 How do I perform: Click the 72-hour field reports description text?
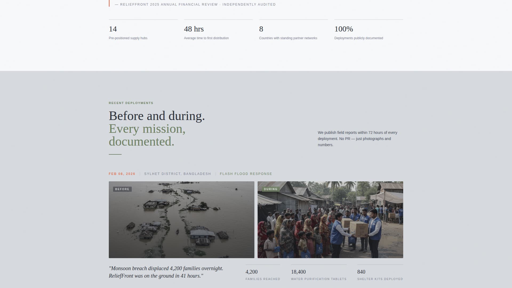point(357,139)
